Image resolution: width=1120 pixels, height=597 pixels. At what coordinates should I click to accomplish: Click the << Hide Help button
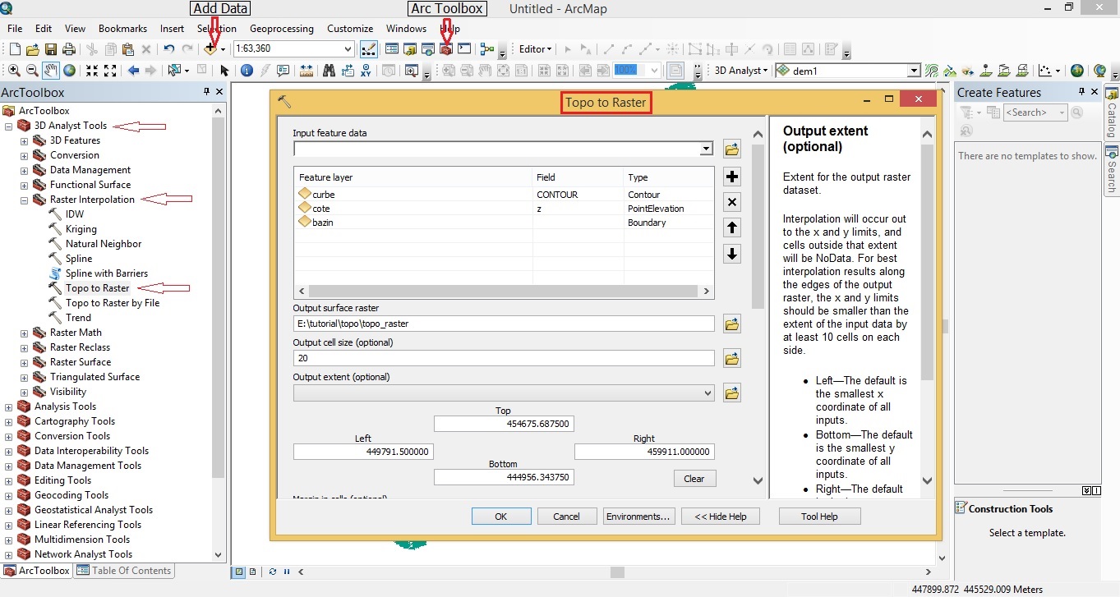721,517
